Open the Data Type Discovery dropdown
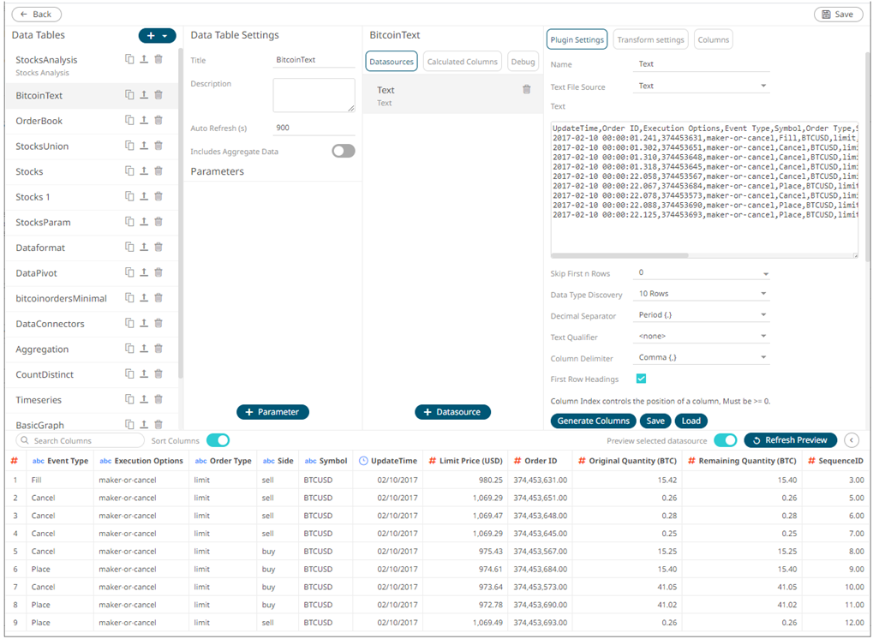 (x=702, y=294)
